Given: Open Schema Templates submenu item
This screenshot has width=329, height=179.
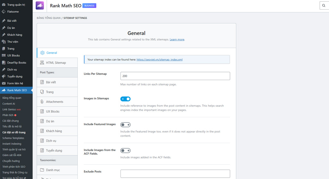Looking at the screenshot, I should (13, 138).
